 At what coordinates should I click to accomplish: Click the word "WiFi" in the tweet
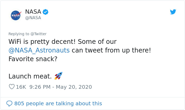[x=16, y=42]
